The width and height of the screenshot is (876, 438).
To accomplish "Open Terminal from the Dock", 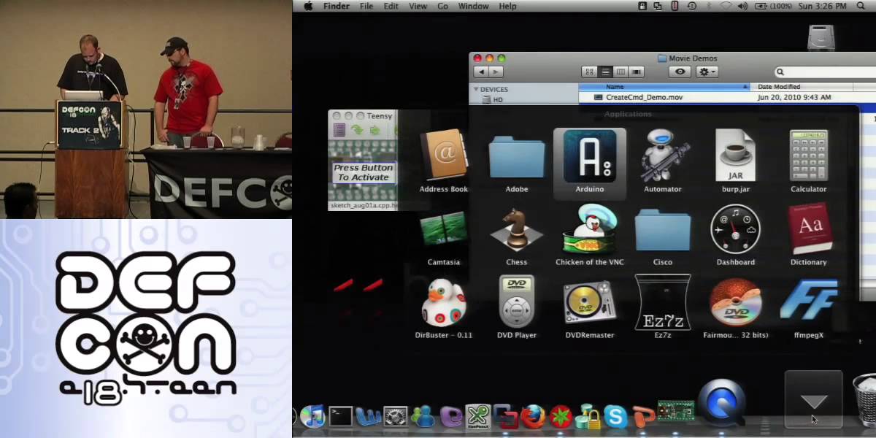I will [x=340, y=417].
